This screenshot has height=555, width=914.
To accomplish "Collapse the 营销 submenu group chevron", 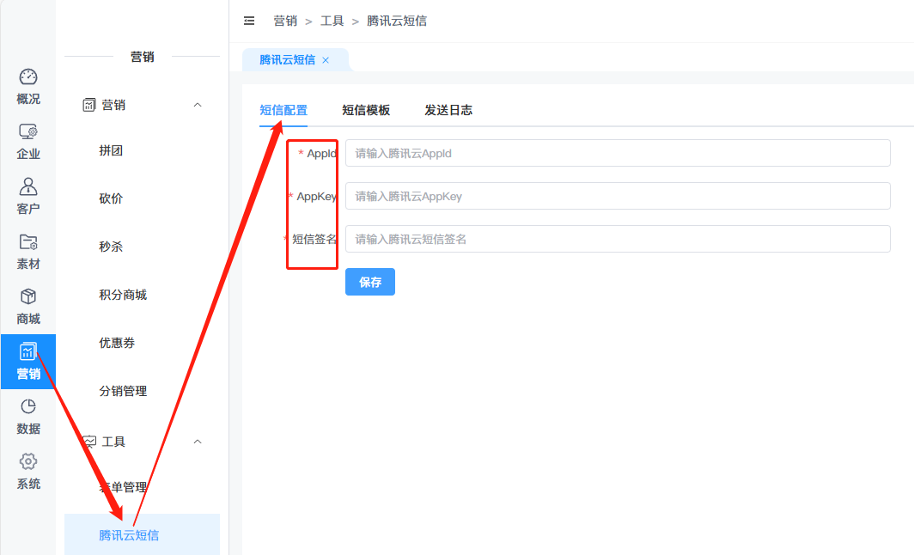I will (198, 105).
